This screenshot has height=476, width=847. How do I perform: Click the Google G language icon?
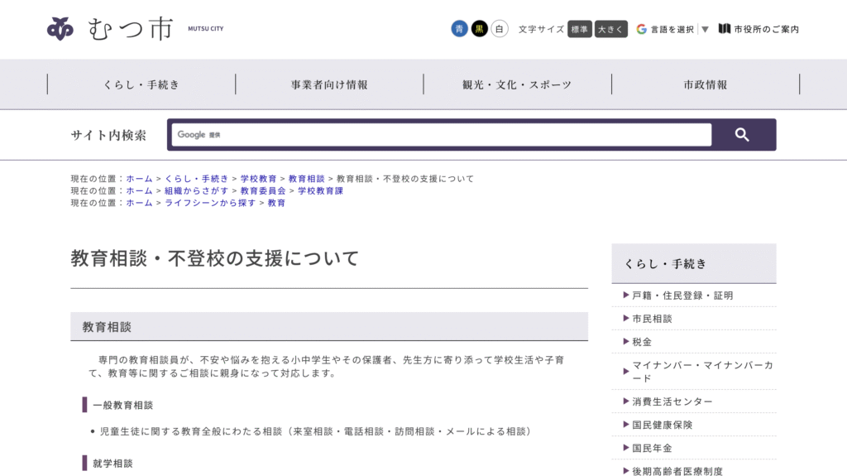[x=641, y=29]
